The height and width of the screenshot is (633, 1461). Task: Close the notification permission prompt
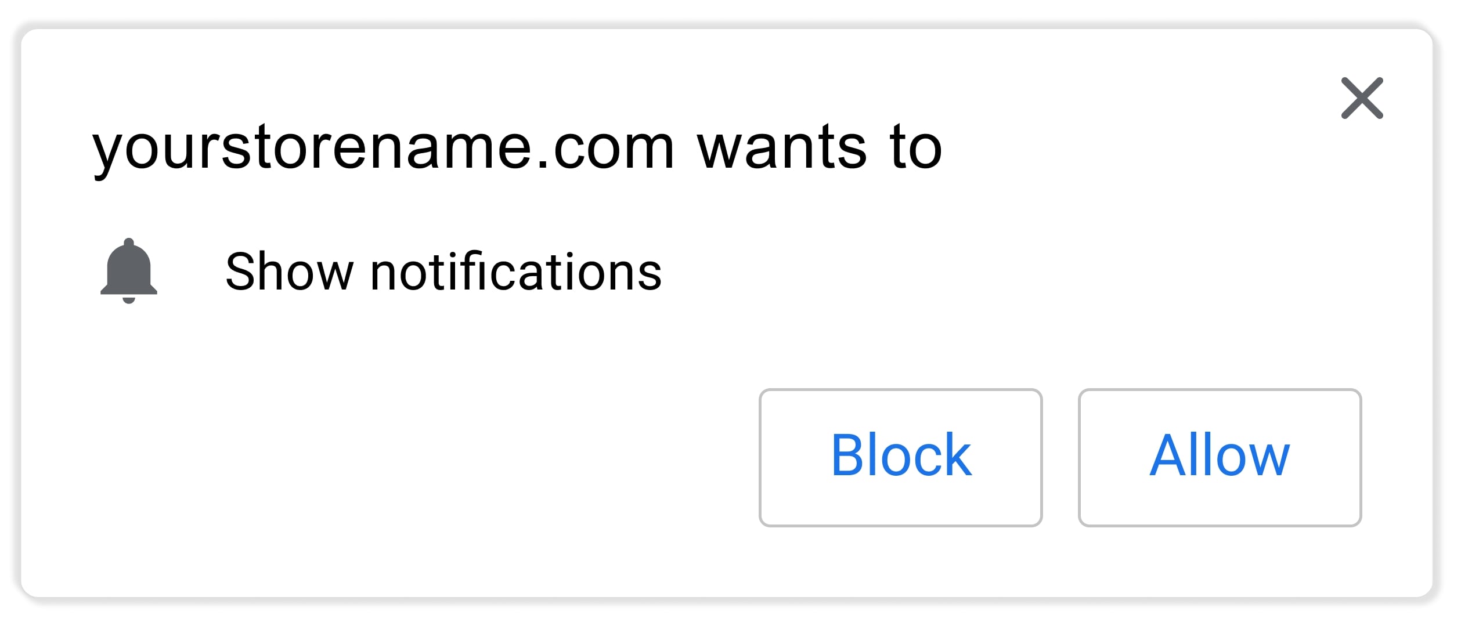coord(1362,98)
